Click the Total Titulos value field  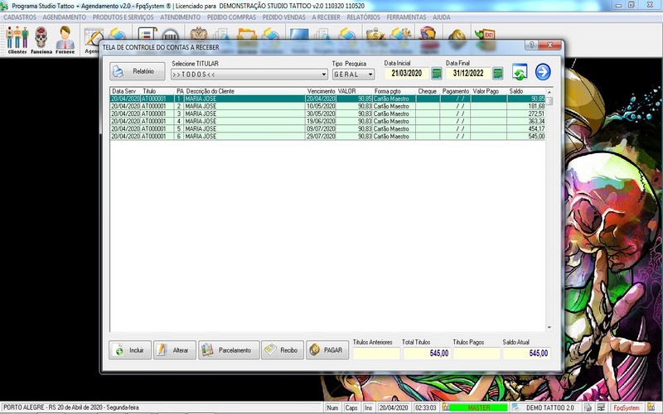427,354
